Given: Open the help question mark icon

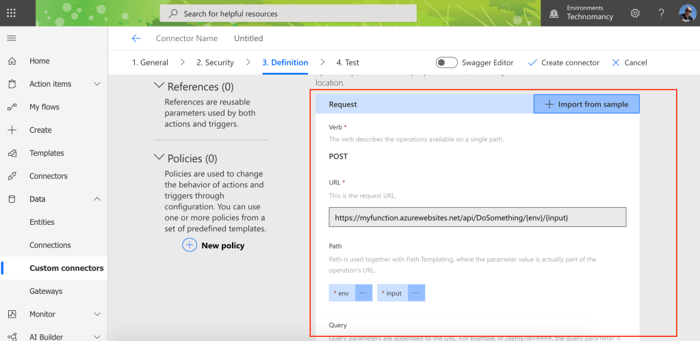Looking at the screenshot, I should pyautogui.click(x=661, y=13).
